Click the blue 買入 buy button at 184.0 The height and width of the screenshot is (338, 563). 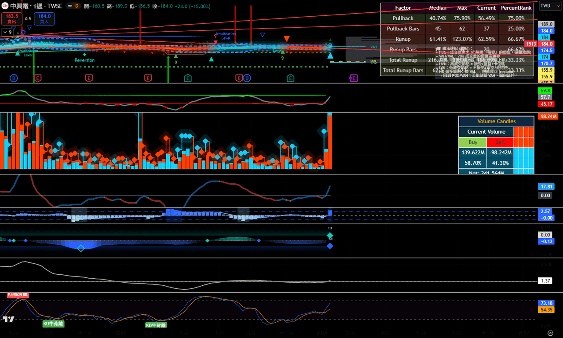click(44, 18)
